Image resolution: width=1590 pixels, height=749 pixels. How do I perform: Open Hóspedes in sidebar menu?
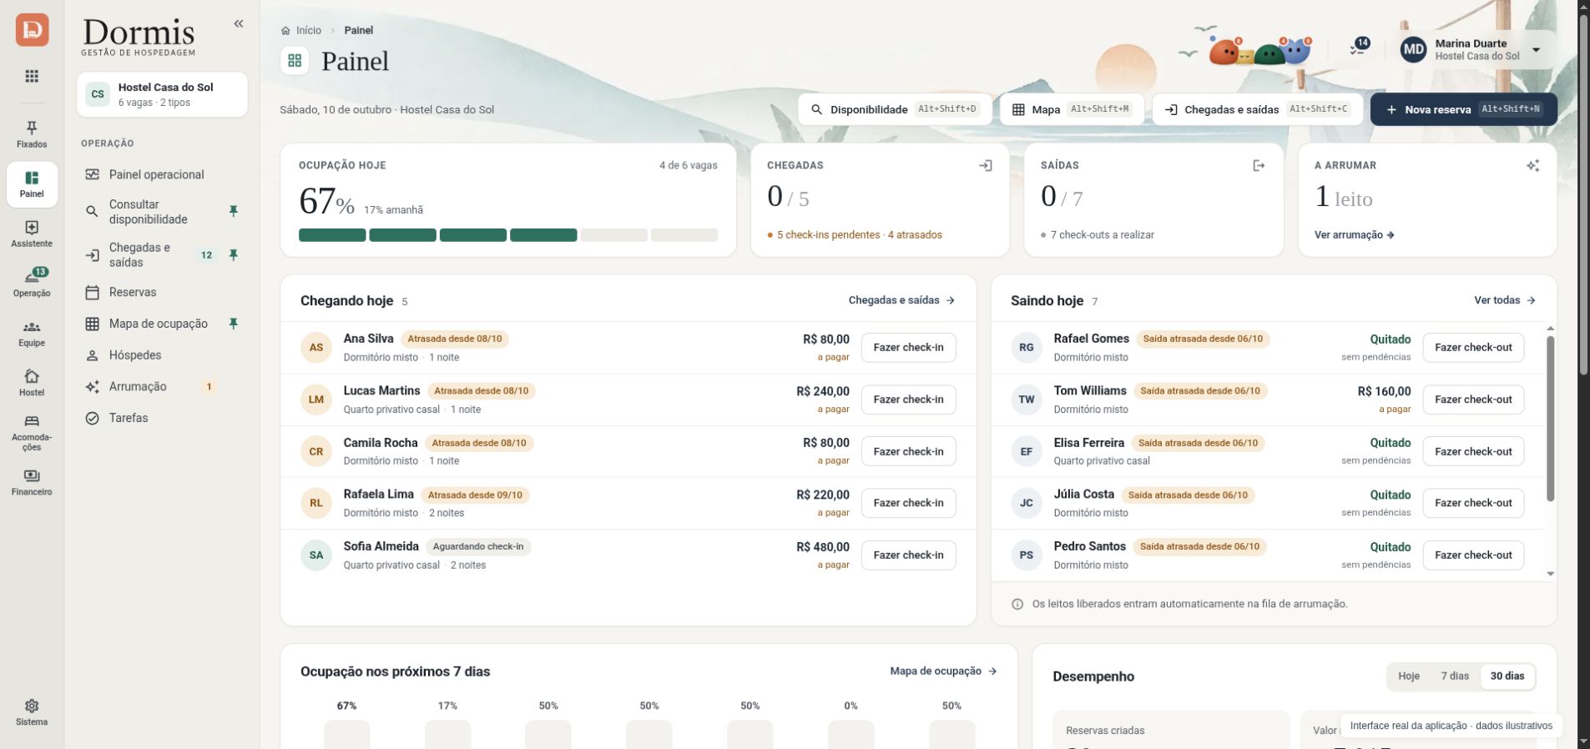[x=162, y=355]
